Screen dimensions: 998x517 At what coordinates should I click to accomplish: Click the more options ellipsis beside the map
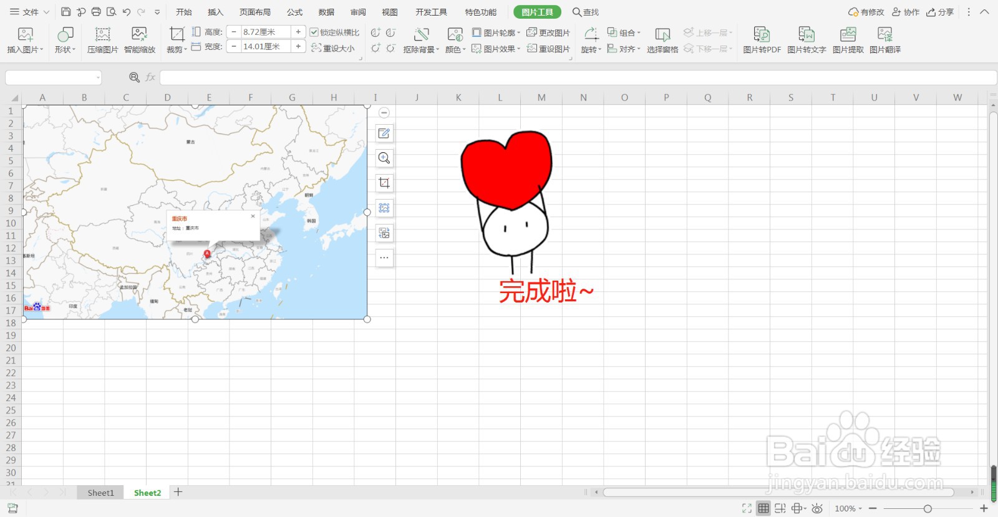(x=384, y=258)
